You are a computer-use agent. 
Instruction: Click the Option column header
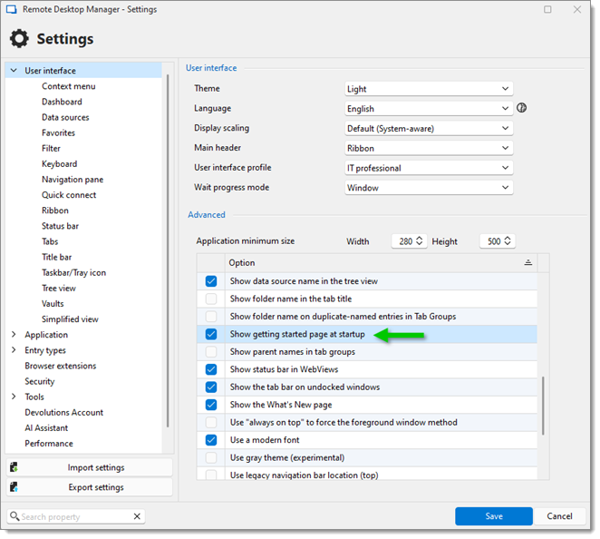(x=382, y=263)
